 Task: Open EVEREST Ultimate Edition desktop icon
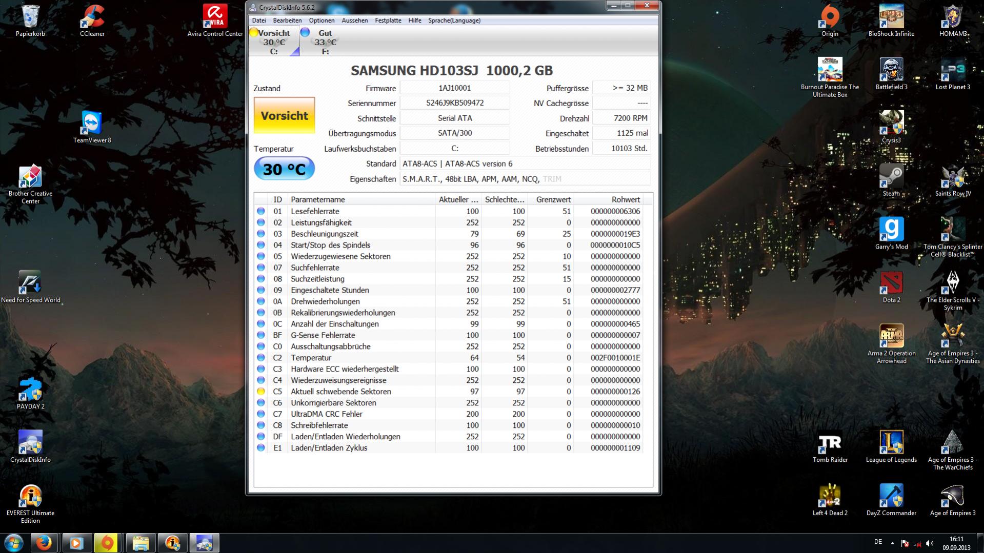point(30,503)
